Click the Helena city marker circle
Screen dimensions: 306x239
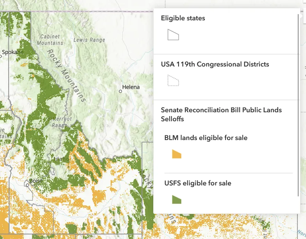click(120, 91)
